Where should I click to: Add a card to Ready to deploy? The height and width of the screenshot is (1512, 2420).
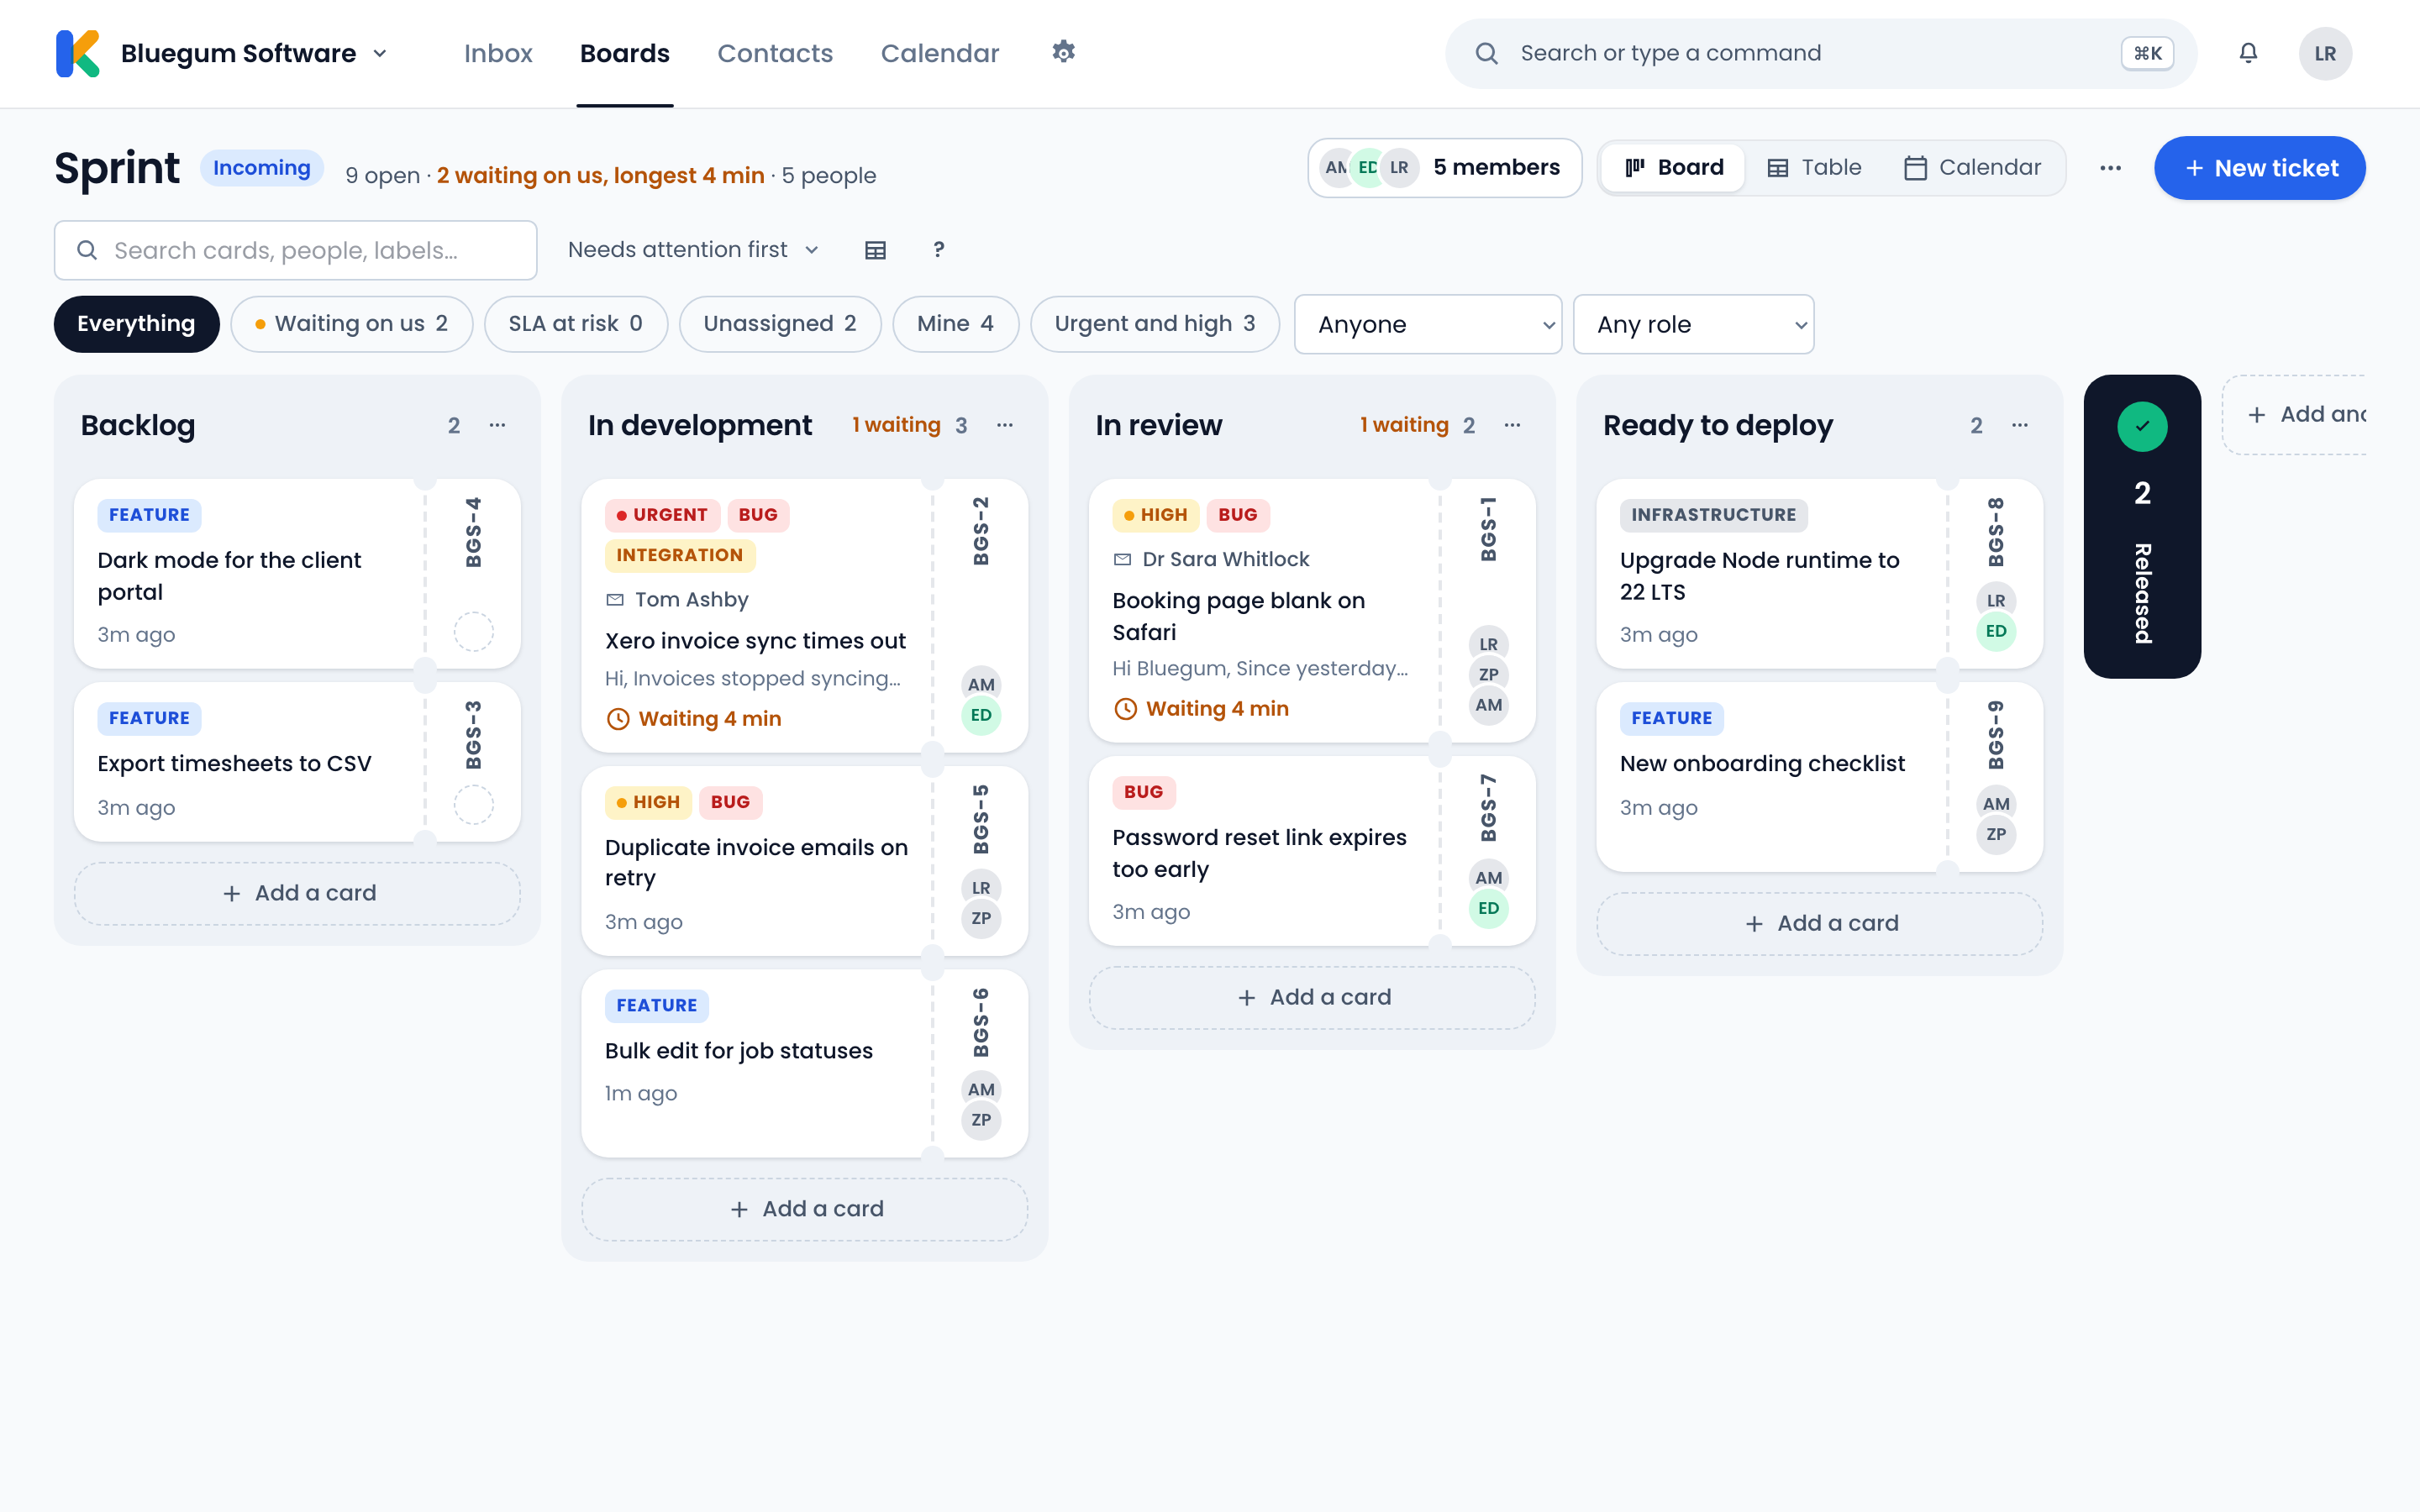point(1819,923)
